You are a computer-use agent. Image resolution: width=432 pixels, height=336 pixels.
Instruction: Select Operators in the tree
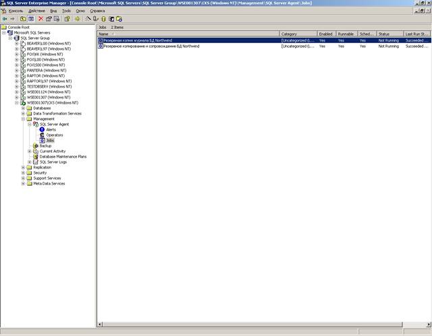pos(55,135)
